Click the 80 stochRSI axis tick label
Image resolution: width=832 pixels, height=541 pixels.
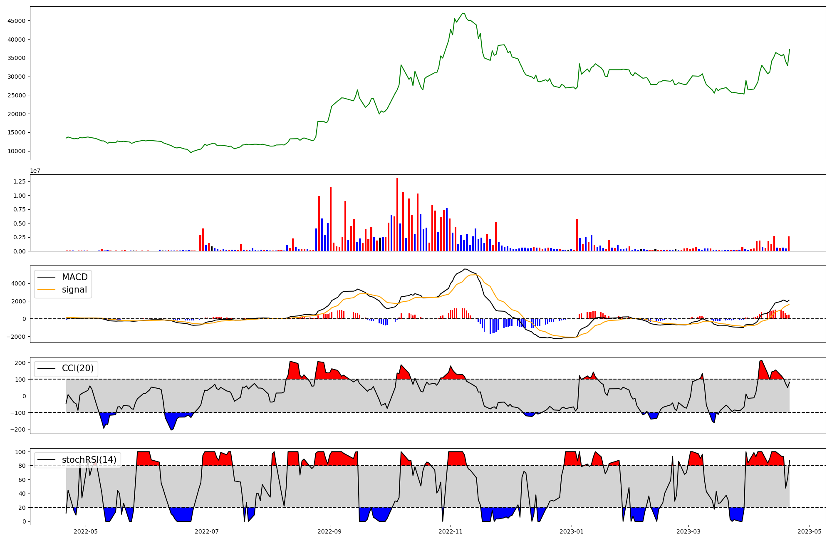click(x=22, y=466)
